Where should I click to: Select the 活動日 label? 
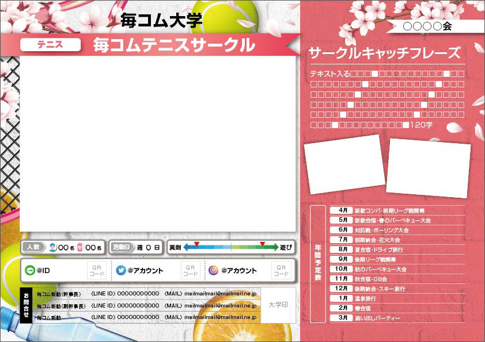pyautogui.click(x=122, y=247)
